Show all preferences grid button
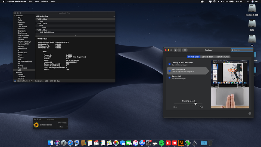 tap(185, 50)
